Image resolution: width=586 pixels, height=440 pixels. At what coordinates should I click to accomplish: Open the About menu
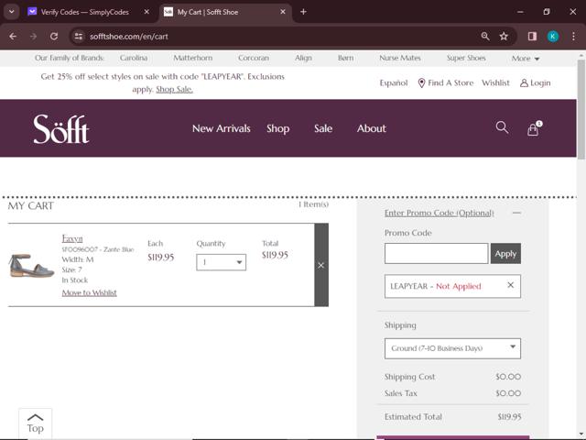pos(372,128)
